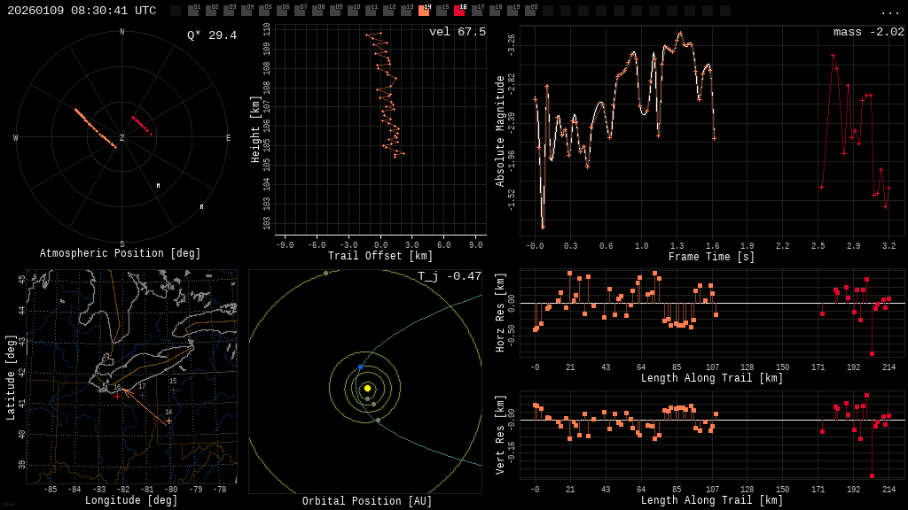Click the yellow Sun in orbital plot
The width and height of the screenshot is (908, 510).
click(x=367, y=388)
